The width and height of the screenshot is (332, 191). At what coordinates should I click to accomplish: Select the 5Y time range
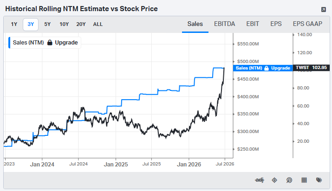pos(47,24)
